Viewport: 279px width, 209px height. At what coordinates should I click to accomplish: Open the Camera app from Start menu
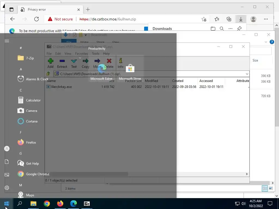pyautogui.click(x=28, y=111)
